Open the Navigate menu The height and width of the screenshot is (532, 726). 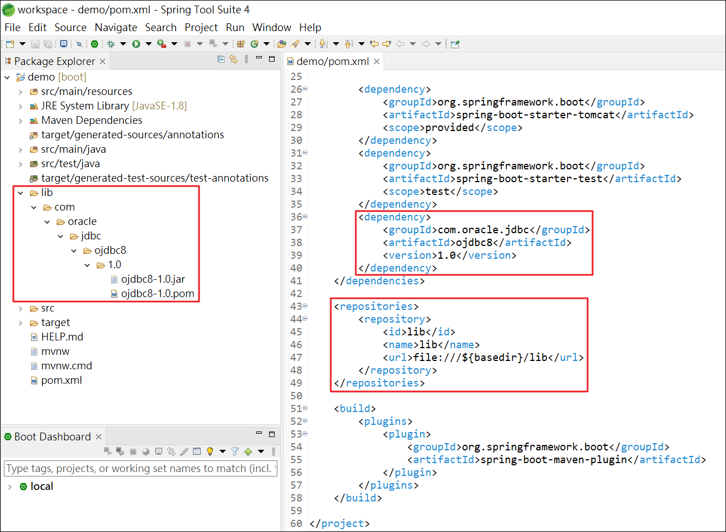[116, 27]
